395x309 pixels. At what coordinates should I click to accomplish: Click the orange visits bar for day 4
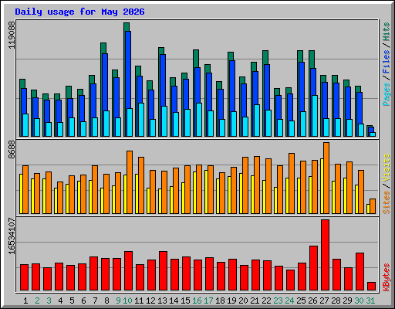(x=60, y=198)
